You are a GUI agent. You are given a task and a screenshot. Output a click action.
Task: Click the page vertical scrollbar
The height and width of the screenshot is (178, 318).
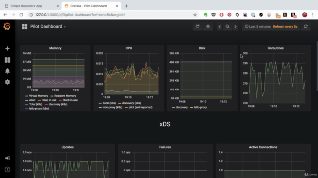[x=317, y=66]
